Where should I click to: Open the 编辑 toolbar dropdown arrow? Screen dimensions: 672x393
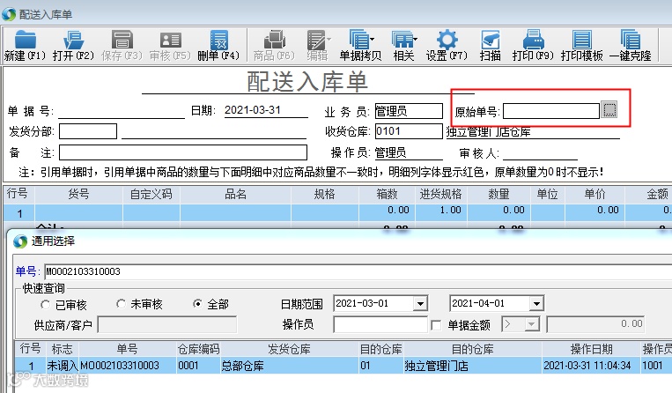329,40
